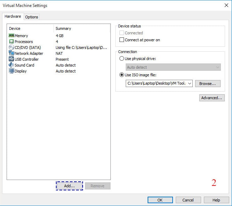The width and height of the screenshot is (232, 206).
Task: Select the CD/DVD (SATA) disc icon
Action: [11, 48]
